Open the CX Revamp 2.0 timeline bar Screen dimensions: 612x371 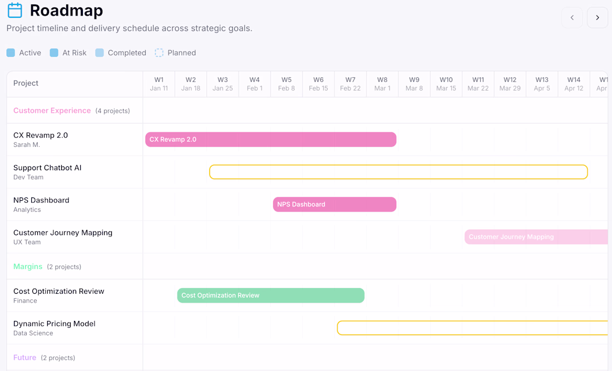click(x=270, y=140)
